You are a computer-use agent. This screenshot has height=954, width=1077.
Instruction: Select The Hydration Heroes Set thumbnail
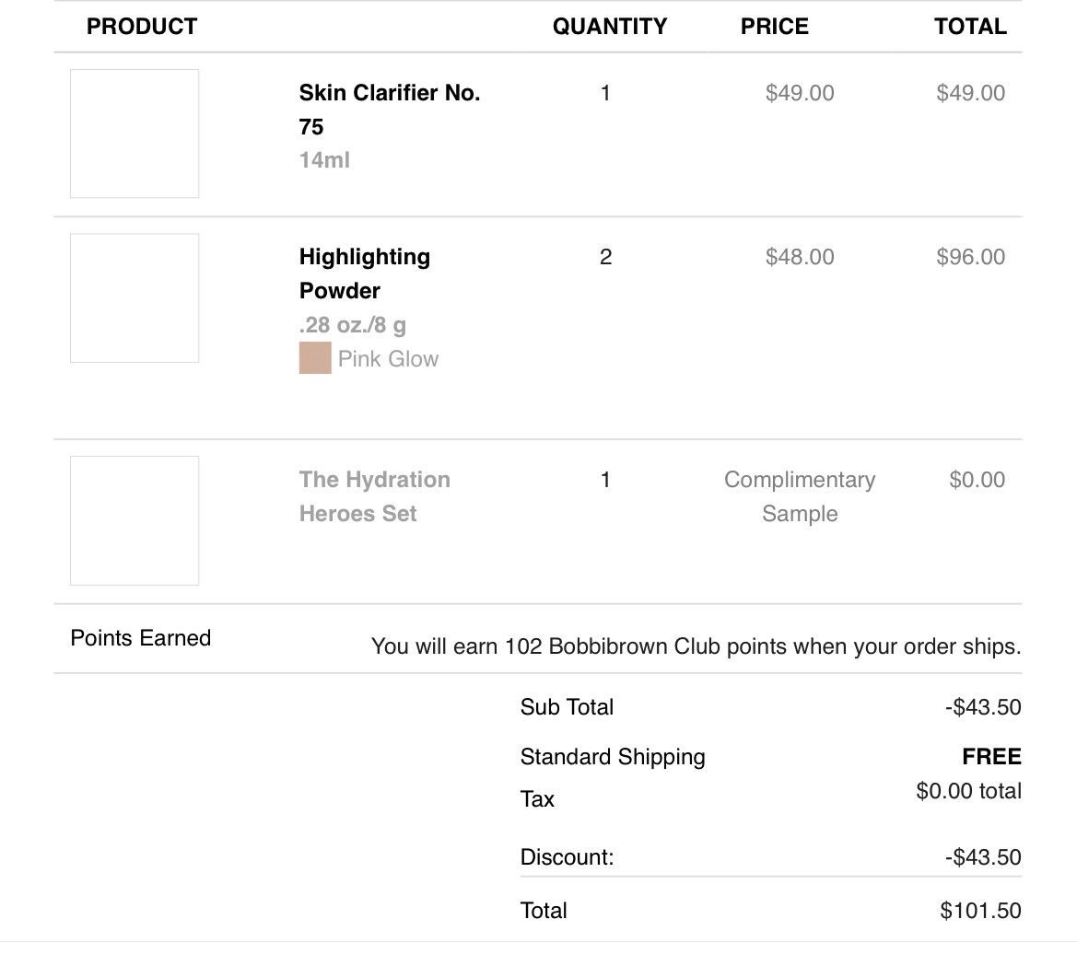[x=135, y=520]
